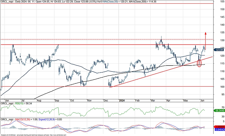The image size is (225, 136).
Task: Click the Oct month label on time axis
Action: (72, 101)
